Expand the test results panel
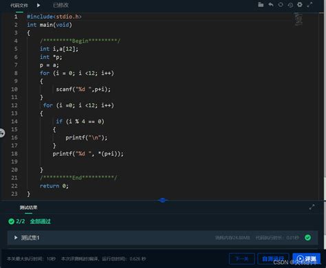Viewport: 326px width, 268px height. tap(312, 208)
